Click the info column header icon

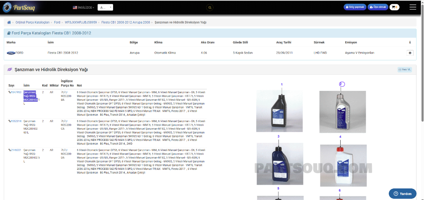410,42
